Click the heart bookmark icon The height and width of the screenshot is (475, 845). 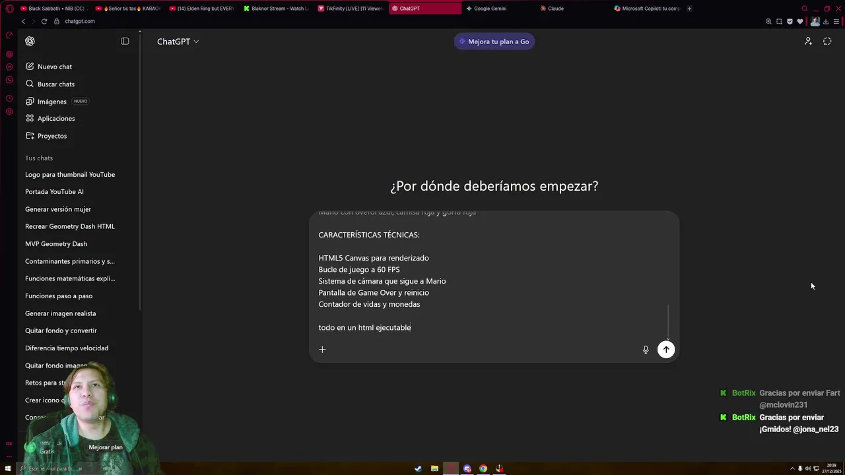pyautogui.click(x=800, y=21)
